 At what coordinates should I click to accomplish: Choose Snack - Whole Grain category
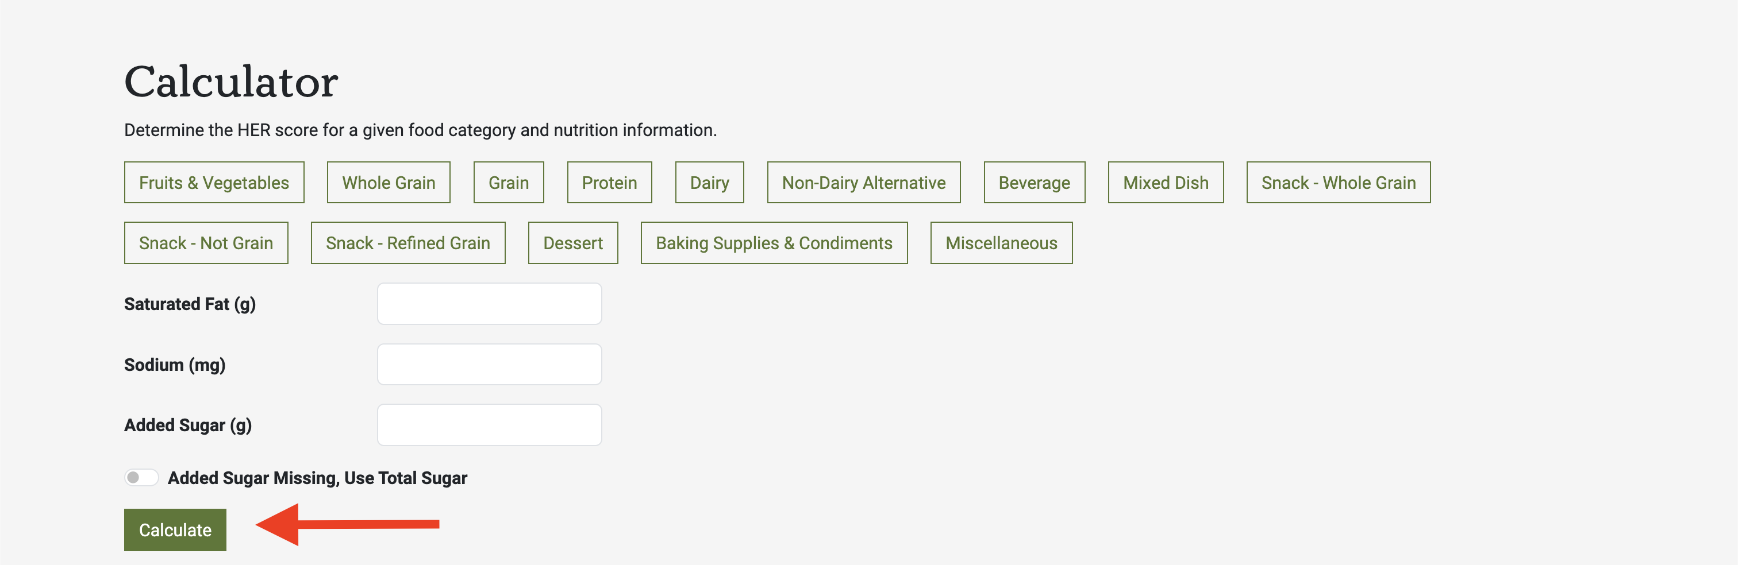(1338, 183)
